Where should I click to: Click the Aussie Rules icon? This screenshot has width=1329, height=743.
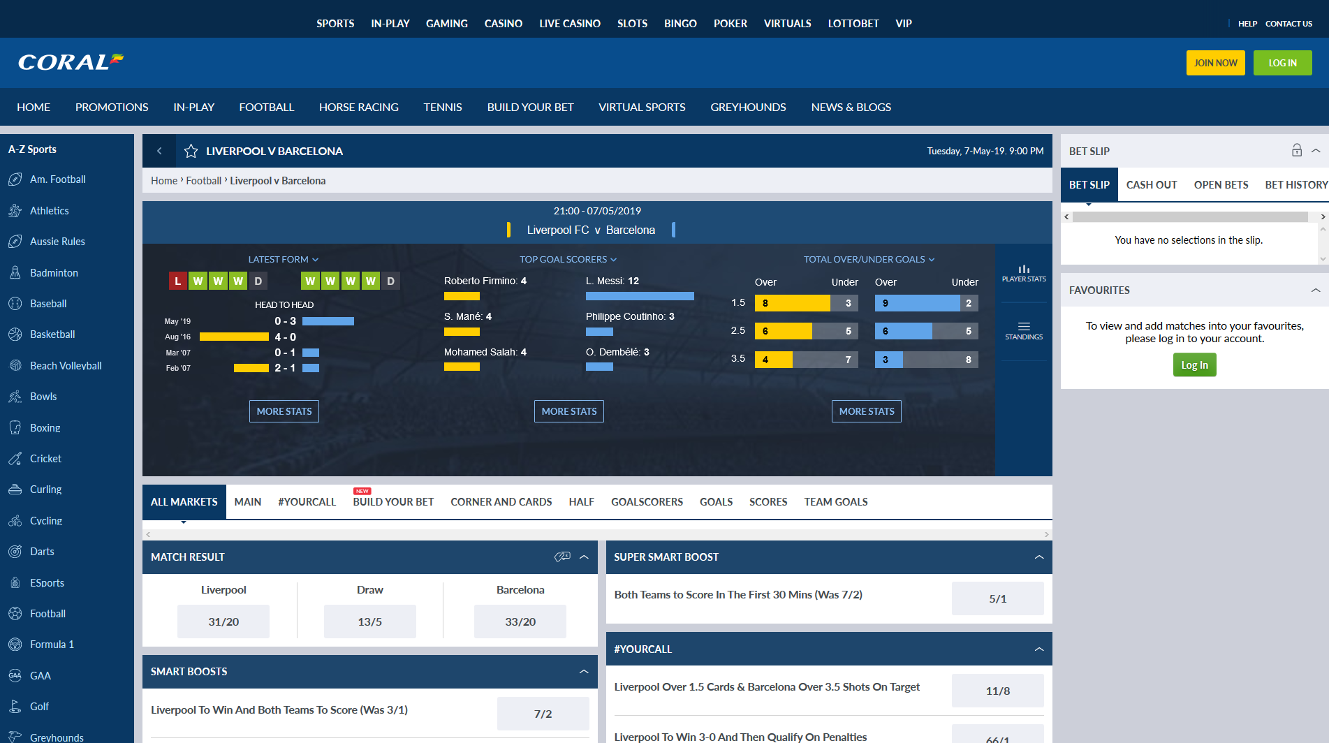coord(15,242)
